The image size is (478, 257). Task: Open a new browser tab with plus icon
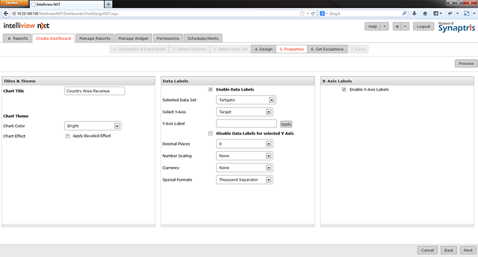pos(108,4)
